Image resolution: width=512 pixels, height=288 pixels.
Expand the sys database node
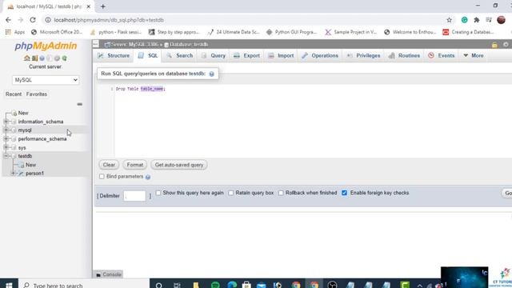tap(6, 147)
